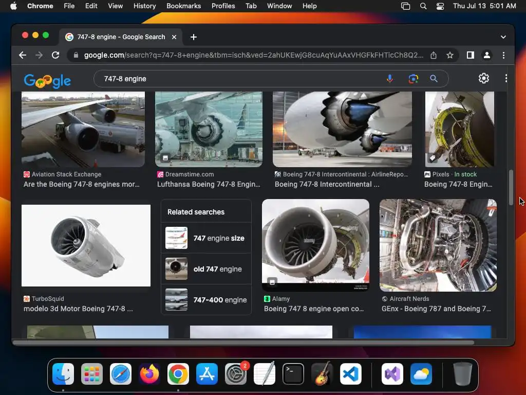Open the Chrome profile avatar icon
The image size is (526, 395).
pos(487,55)
